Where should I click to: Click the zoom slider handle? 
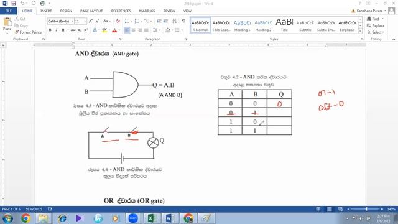(366, 209)
